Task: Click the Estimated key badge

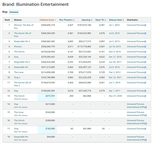Action: tap(14, 12)
